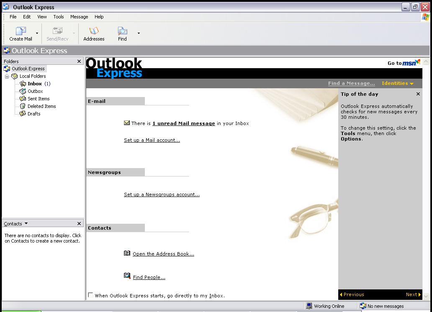Show the Previous tip
Viewport: 432px width, 312px height.
point(352,294)
